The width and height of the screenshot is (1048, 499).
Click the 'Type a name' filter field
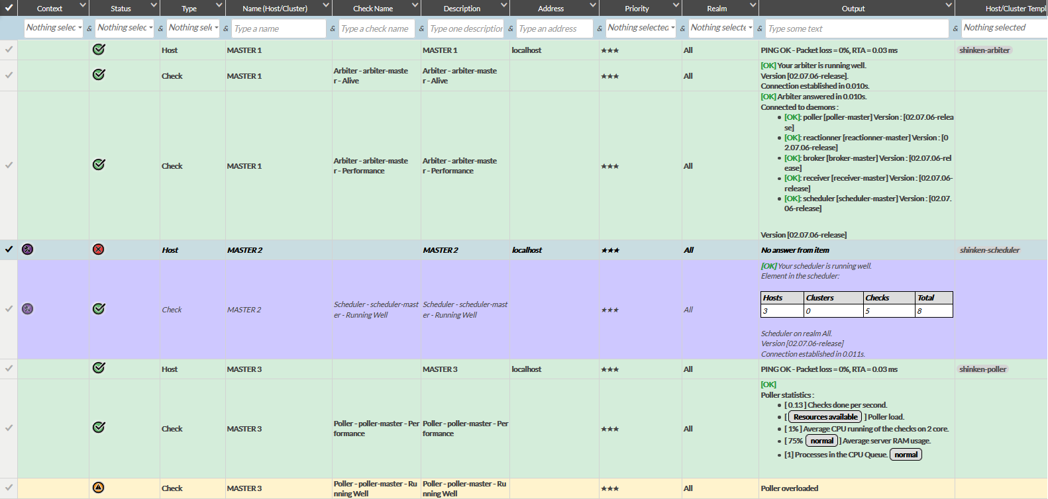tap(278, 28)
